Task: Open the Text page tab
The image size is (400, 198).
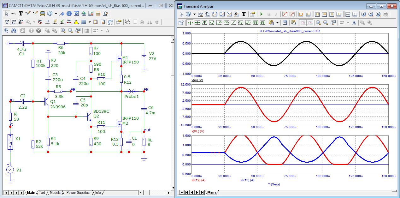Action: pyautogui.click(x=42, y=193)
